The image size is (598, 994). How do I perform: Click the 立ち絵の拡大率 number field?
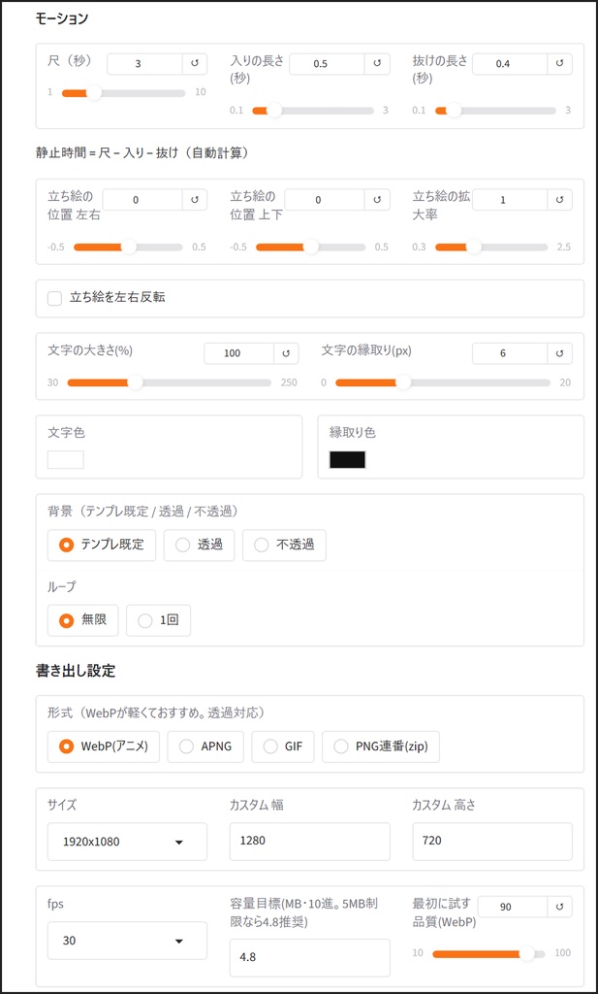click(510, 200)
